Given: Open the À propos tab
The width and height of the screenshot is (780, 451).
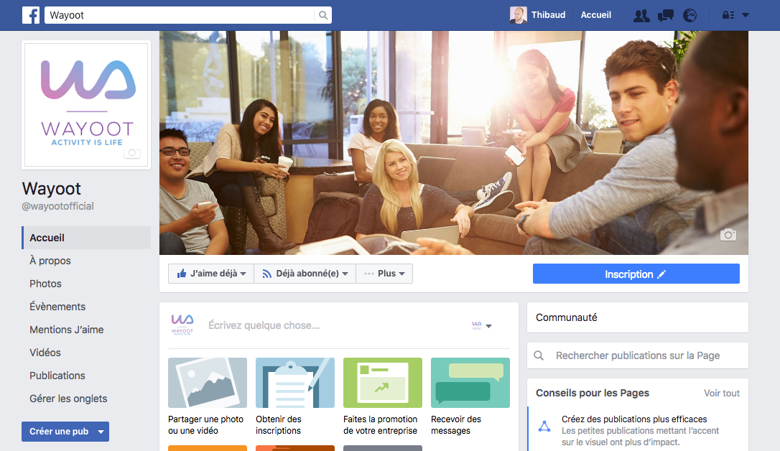Looking at the screenshot, I should 50,261.
